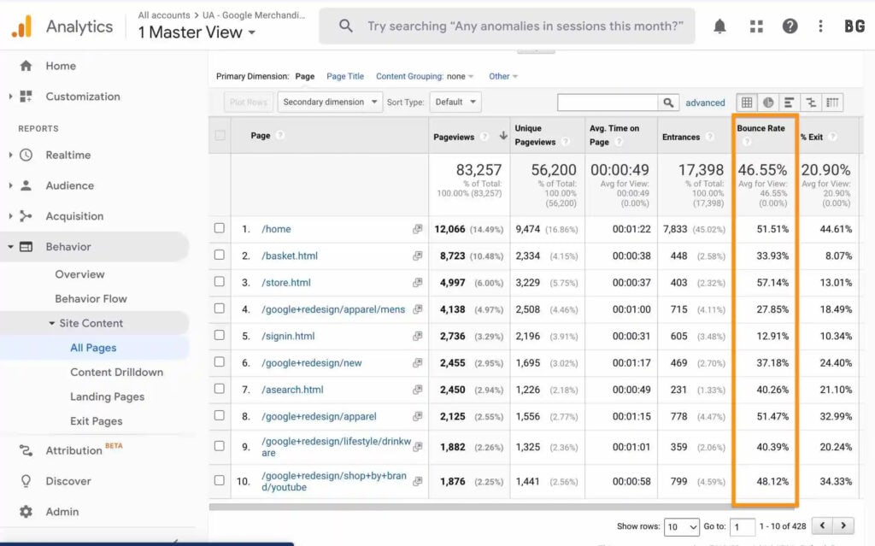
Task: Open the Other dimension dropdown
Action: (502, 77)
